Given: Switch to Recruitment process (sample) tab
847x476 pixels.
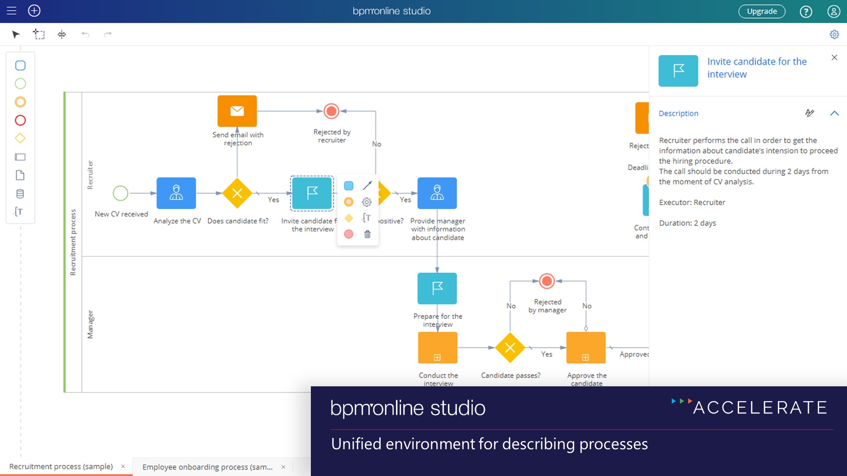Looking at the screenshot, I should pyautogui.click(x=61, y=466).
